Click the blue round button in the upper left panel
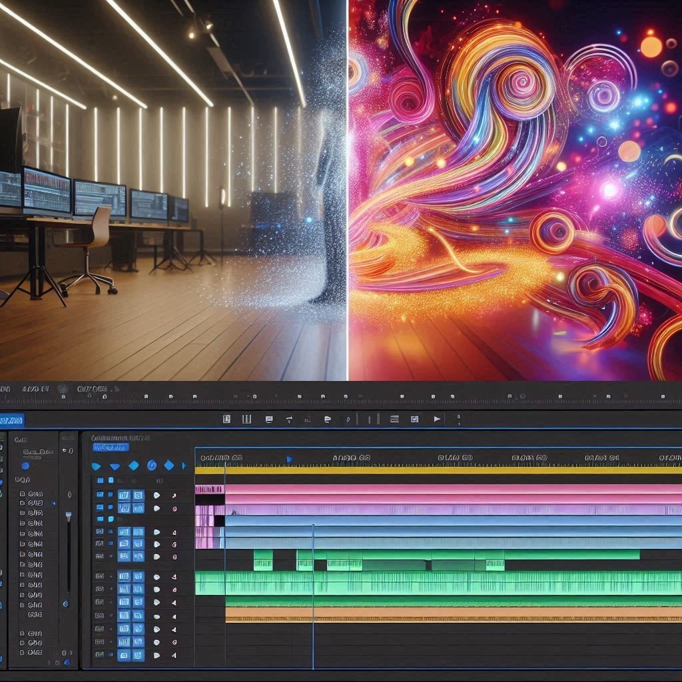This screenshot has width=682, height=682. (25, 466)
